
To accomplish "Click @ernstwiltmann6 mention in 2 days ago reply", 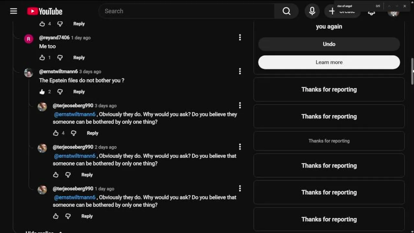I will pyautogui.click(x=75, y=156).
